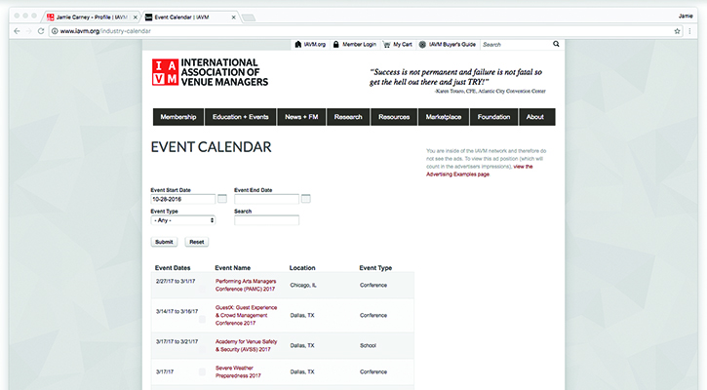707x390 pixels.
Task: Open Severe Weather Preparedness 2017 link
Action: 238,371
